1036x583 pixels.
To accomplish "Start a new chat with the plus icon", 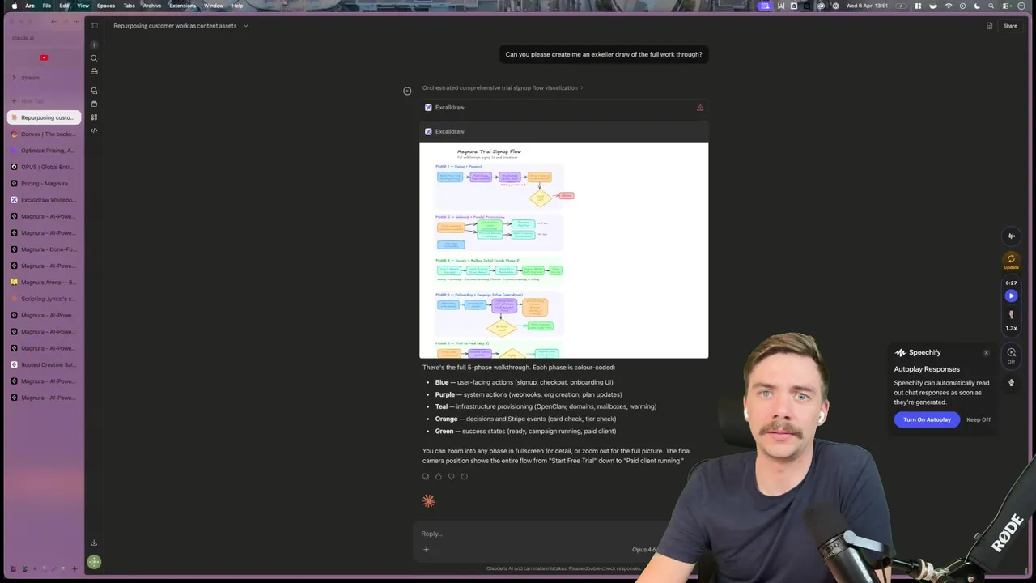I will click(x=94, y=45).
